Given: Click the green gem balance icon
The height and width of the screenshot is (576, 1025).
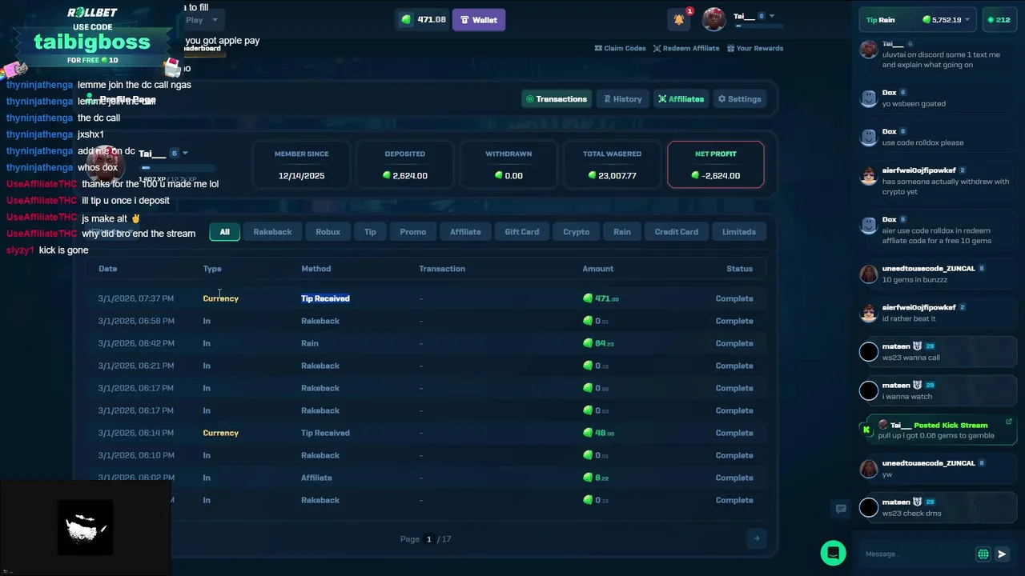Looking at the screenshot, I should 406,20.
